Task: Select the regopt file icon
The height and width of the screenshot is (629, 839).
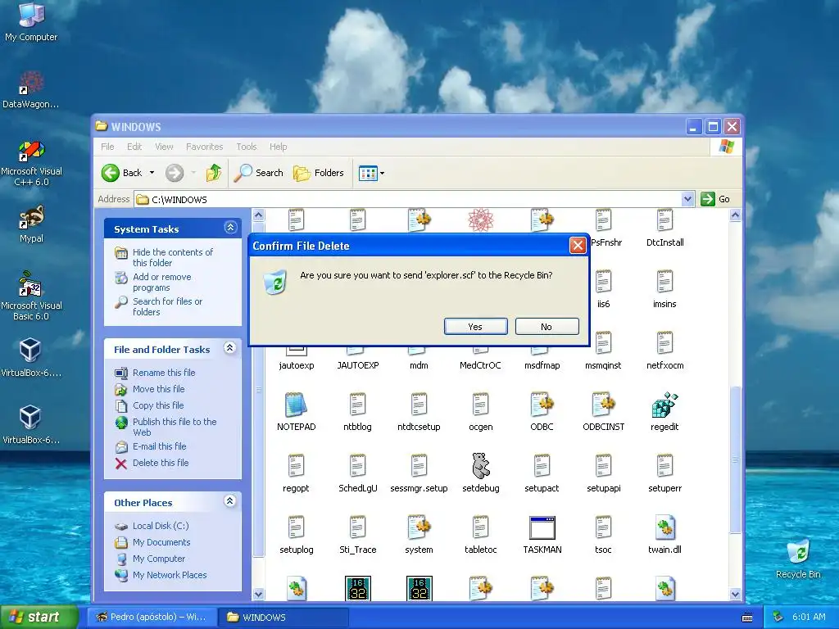Action: pyautogui.click(x=296, y=466)
